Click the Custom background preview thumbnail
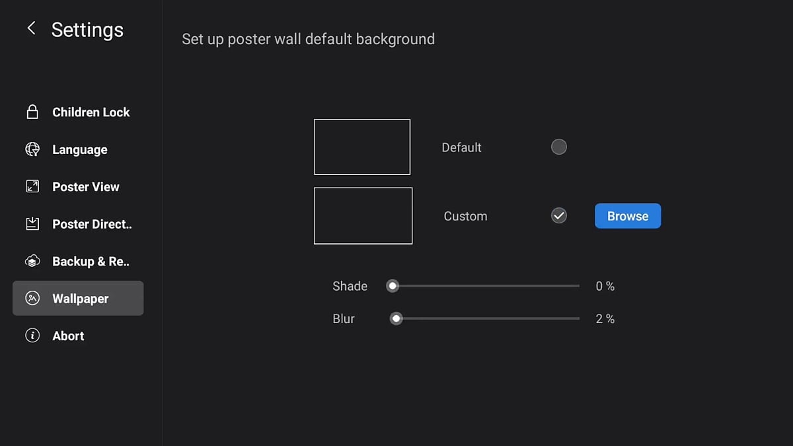The image size is (793, 446). (363, 215)
